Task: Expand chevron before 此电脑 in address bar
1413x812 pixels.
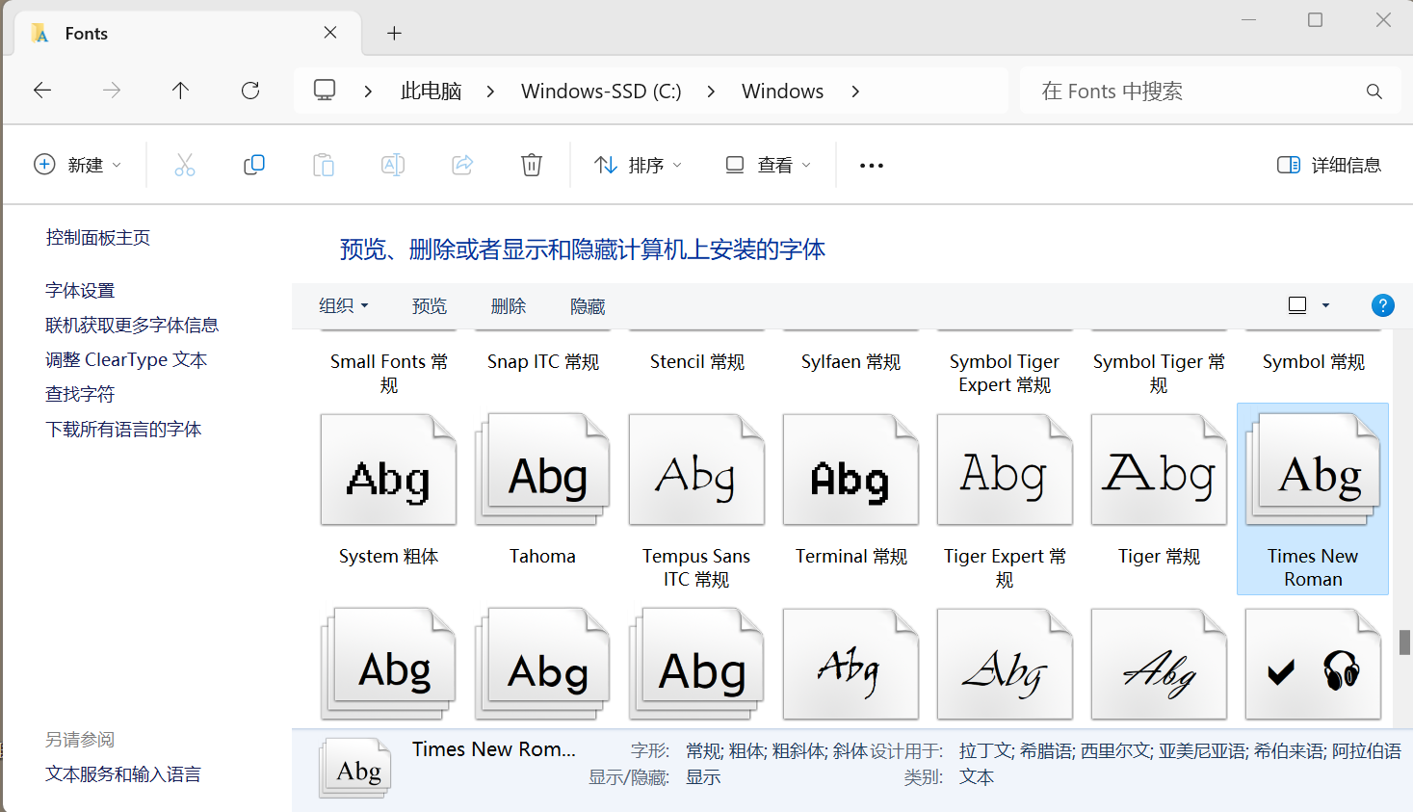Action: pos(368,92)
